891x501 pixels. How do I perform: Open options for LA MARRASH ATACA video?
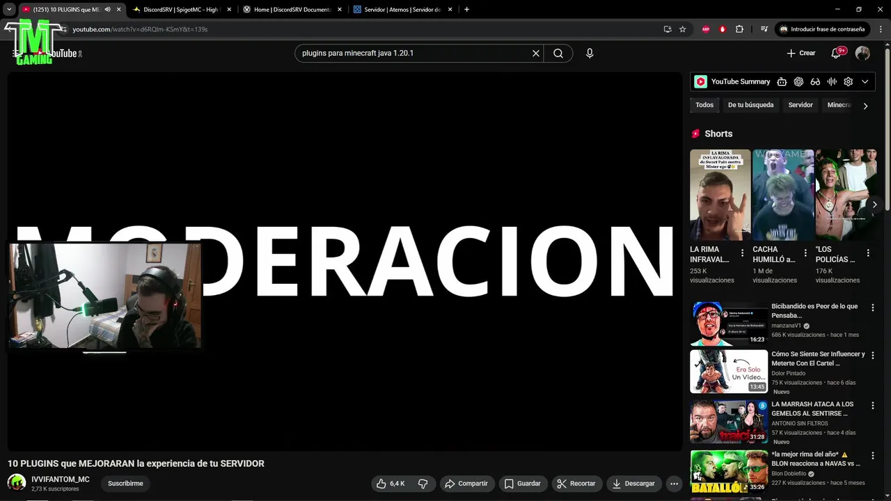pos(873,405)
